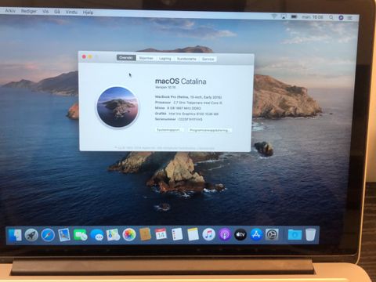Image resolution: width=376 pixels, height=282 pixels.
Task: Open Podcasts app in the dock
Action: [x=225, y=234]
